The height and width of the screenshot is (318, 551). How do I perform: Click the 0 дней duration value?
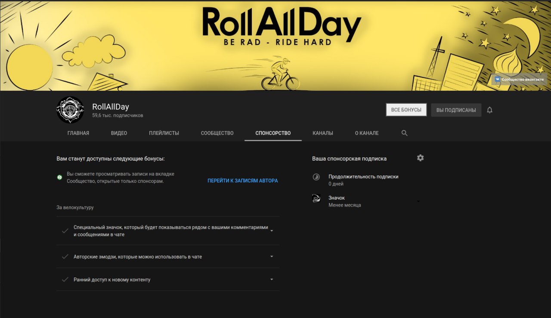336,184
